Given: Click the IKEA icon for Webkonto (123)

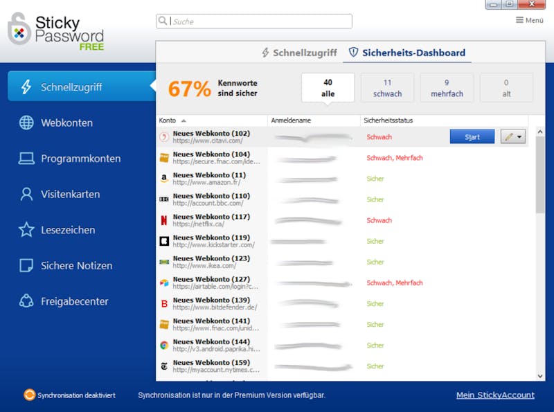Looking at the screenshot, I should tap(164, 262).
